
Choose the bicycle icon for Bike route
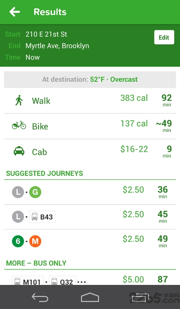pos(19,125)
